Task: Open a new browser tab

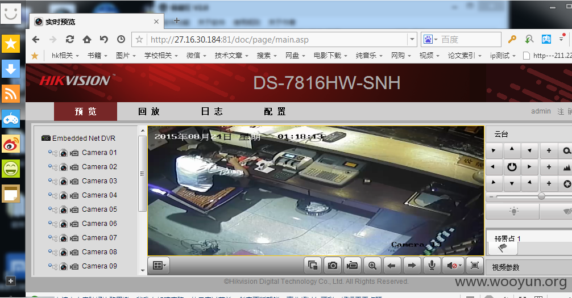Action: click(x=177, y=20)
